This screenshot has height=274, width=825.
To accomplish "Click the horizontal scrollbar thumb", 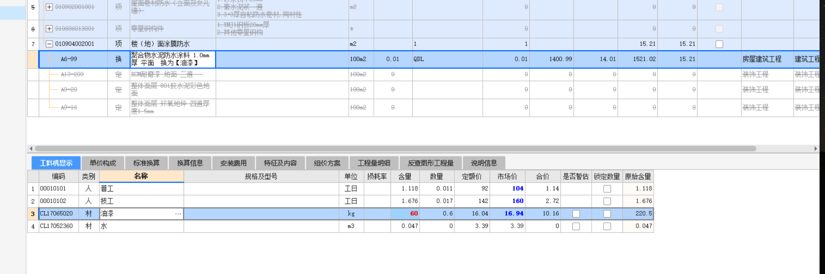I will (x=396, y=149).
